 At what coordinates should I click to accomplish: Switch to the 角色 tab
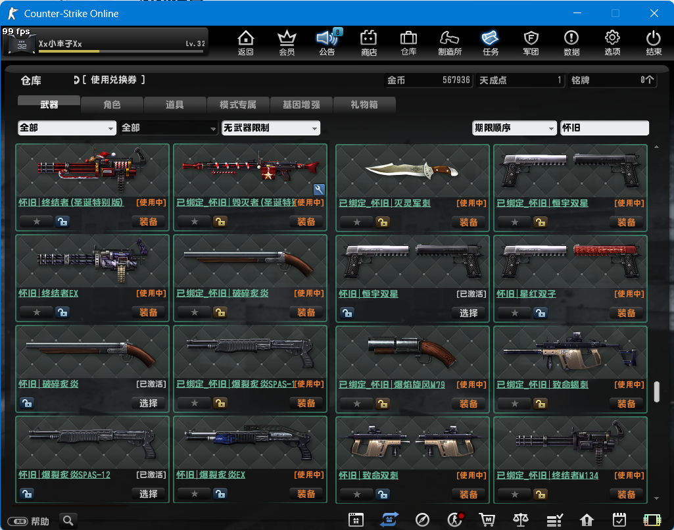(112, 105)
